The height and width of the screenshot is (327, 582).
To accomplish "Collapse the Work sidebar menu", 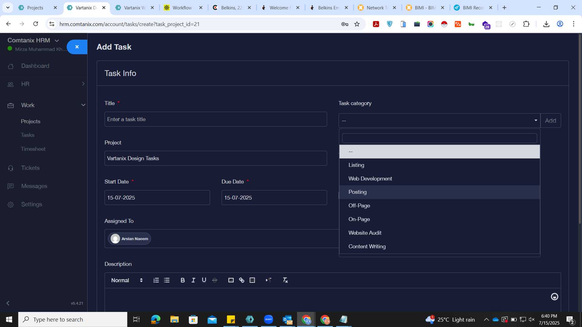I will [46, 105].
